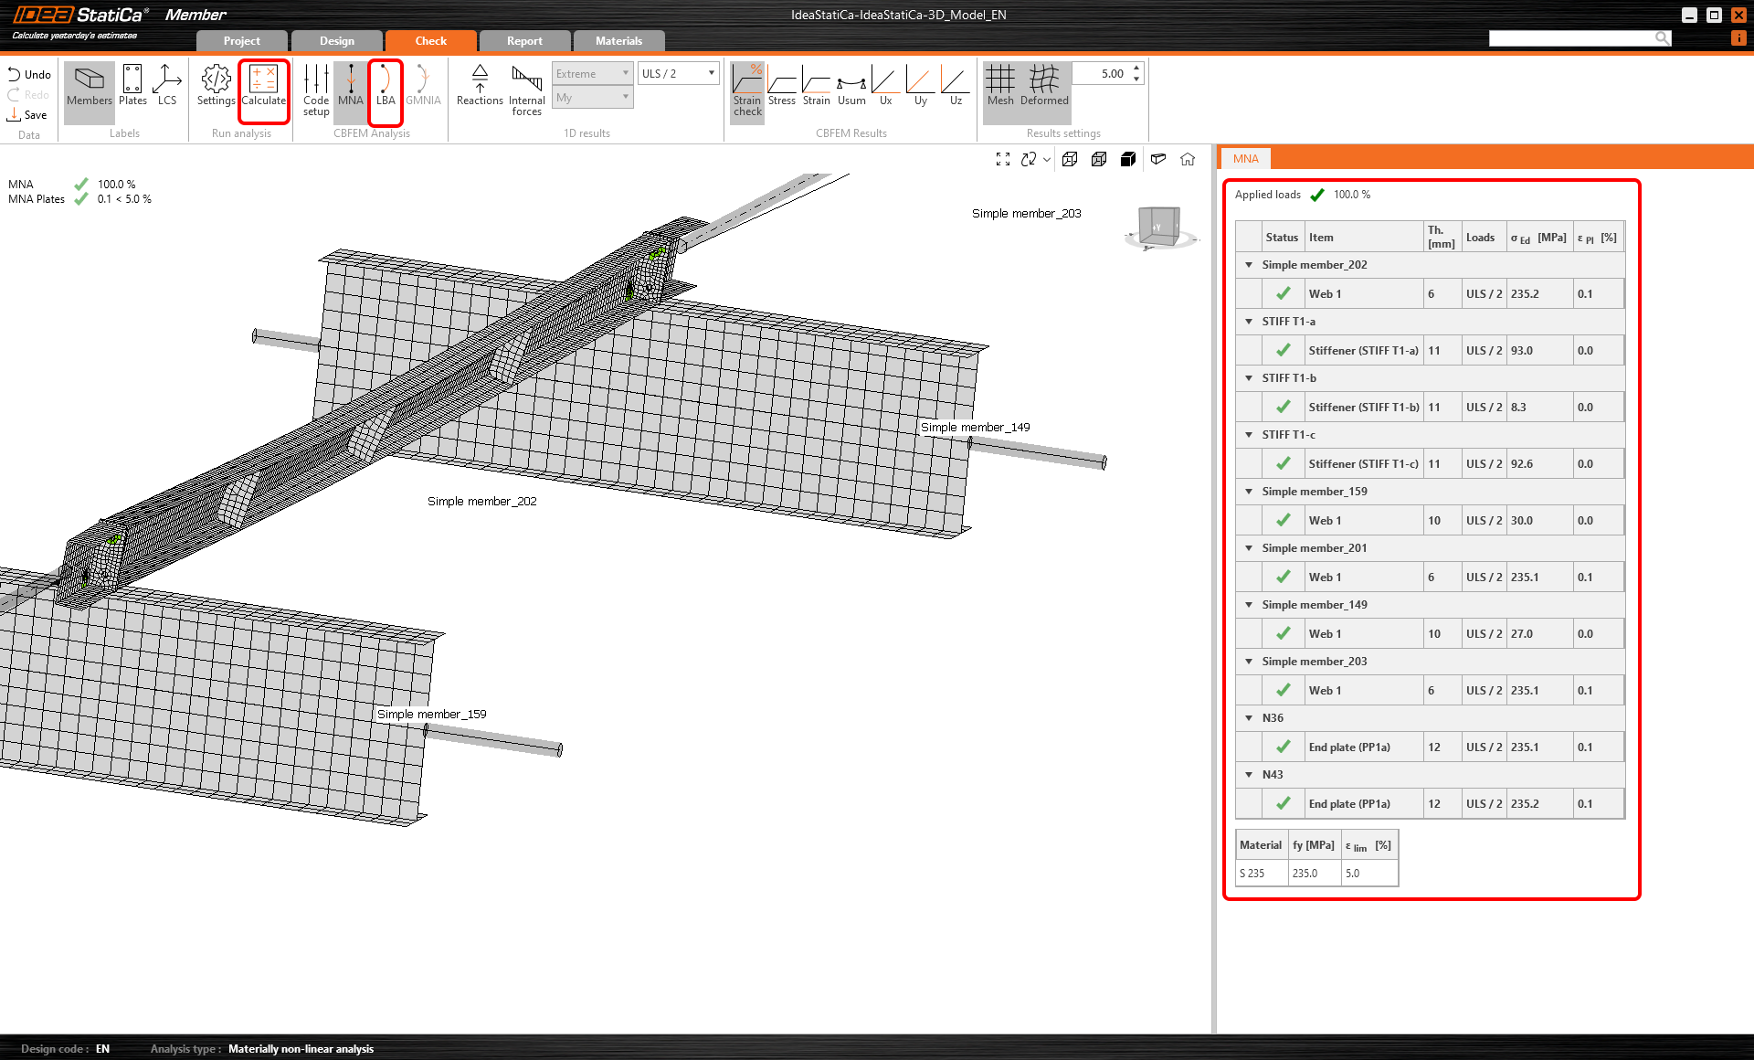Screen dimensions: 1754x1060
Task: Select the LBA analysis icon
Action: [386, 87]
